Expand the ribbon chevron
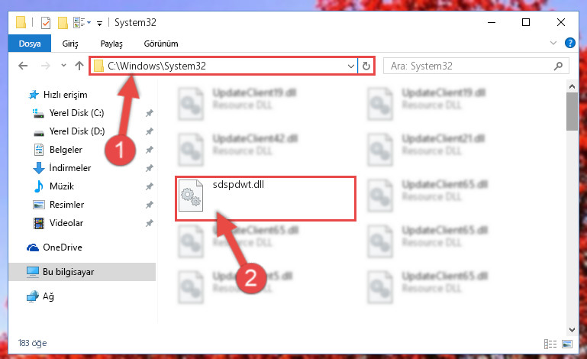This screenshot has width=587, height=359. click(553, 43)
